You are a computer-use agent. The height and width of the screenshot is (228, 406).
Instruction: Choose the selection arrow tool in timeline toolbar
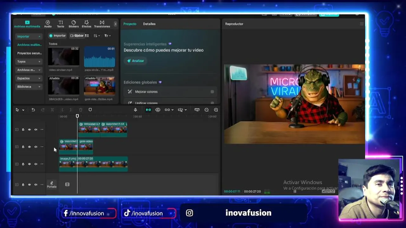coord(17,110)
